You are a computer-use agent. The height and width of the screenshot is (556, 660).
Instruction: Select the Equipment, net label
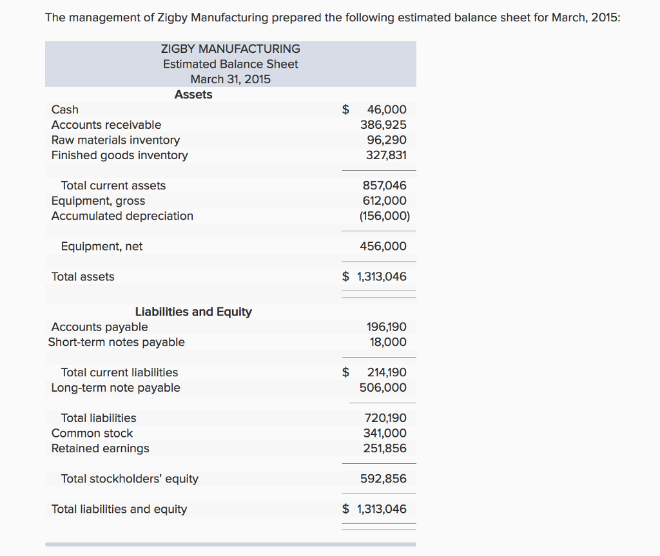click(x=102, y=246)
